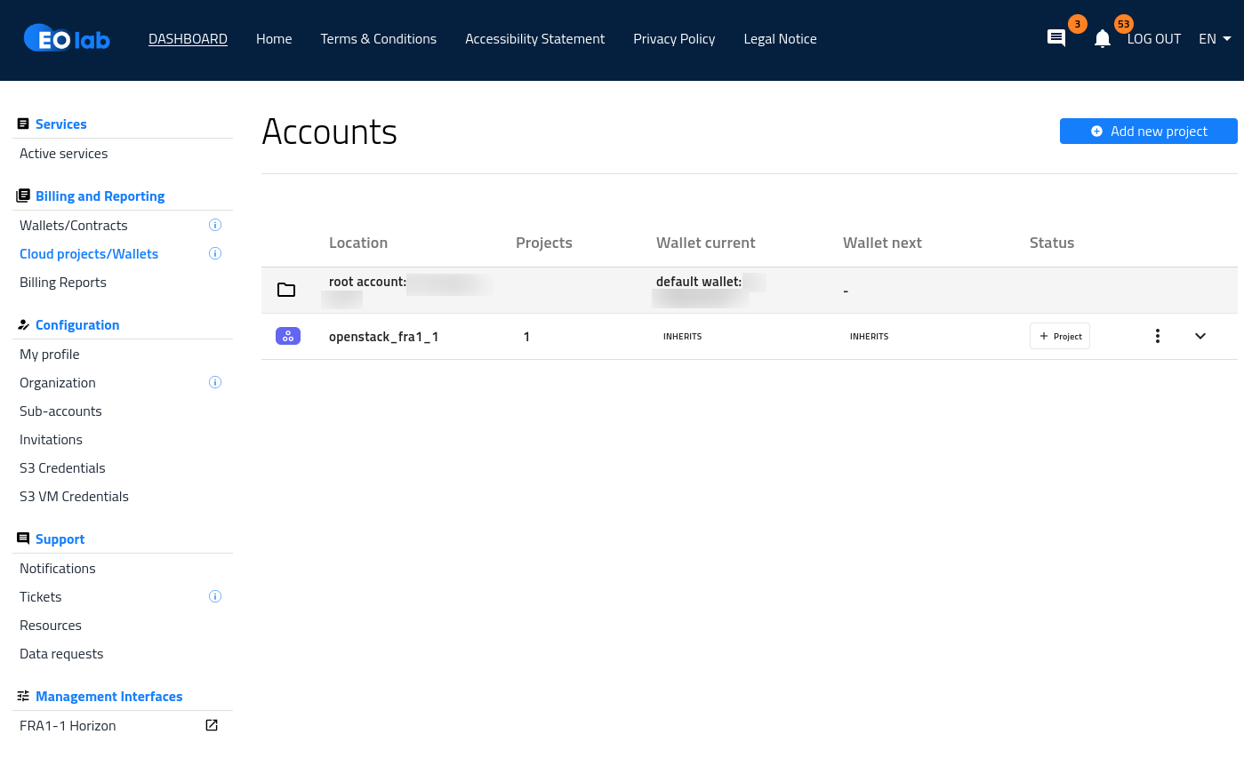Open the EN language dropdown
The image size is (1244, 758).
pos(1215,39)
